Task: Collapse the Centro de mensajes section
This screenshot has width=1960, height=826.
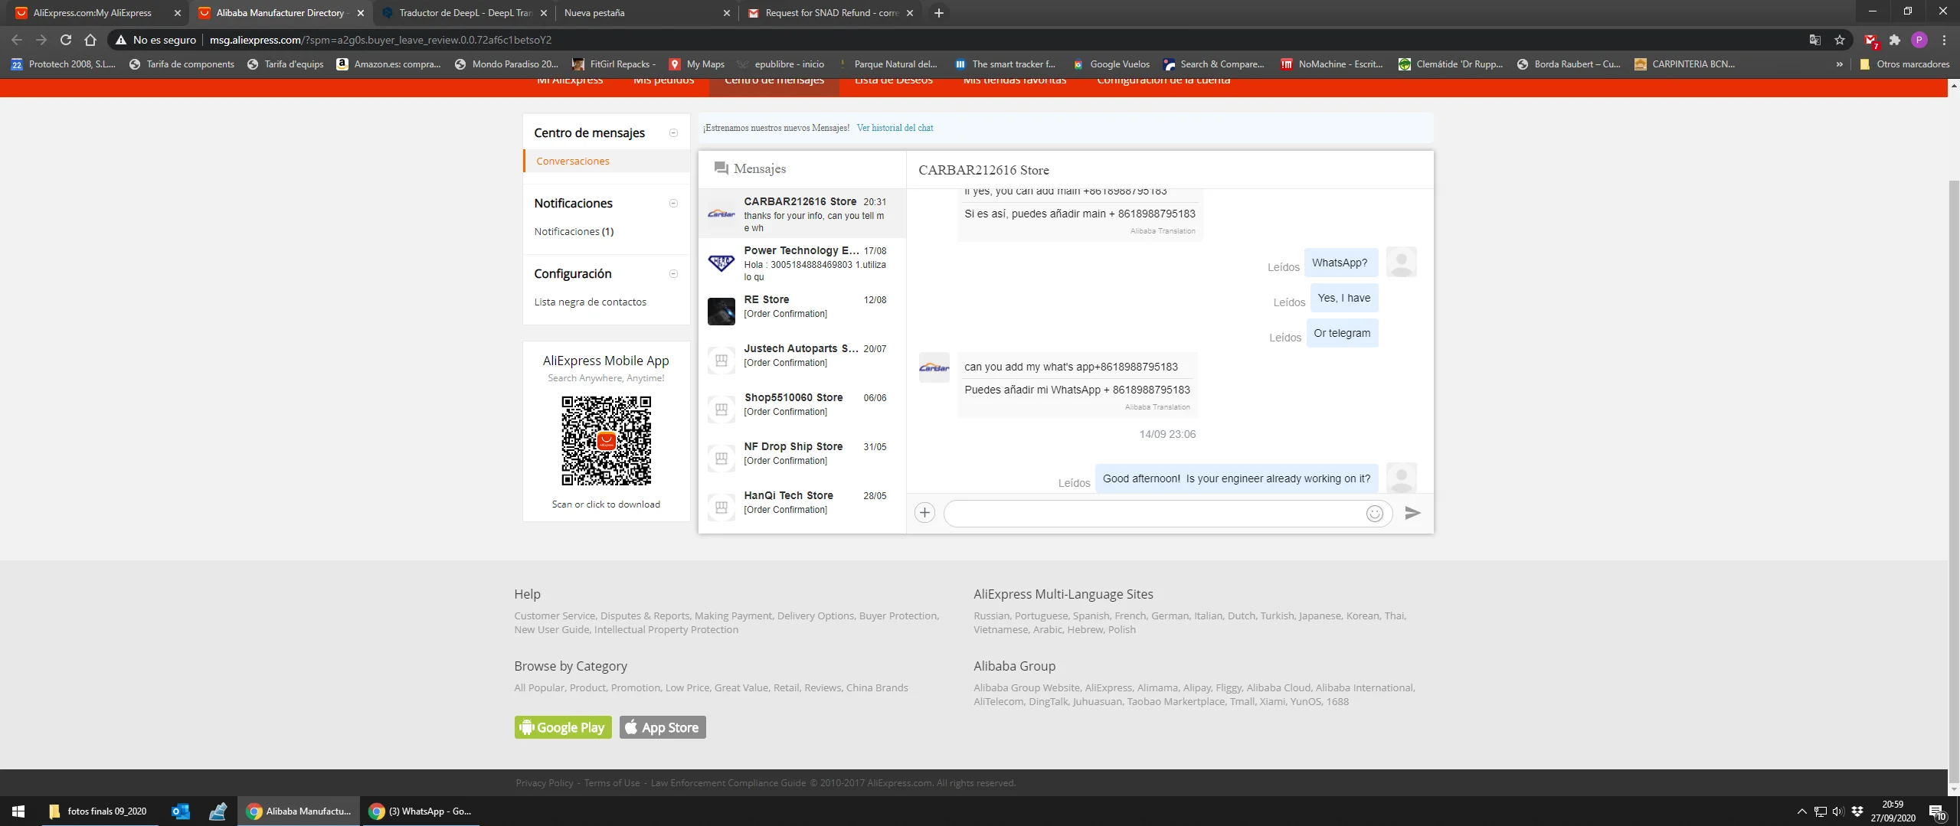Action: tap(673, 133)
